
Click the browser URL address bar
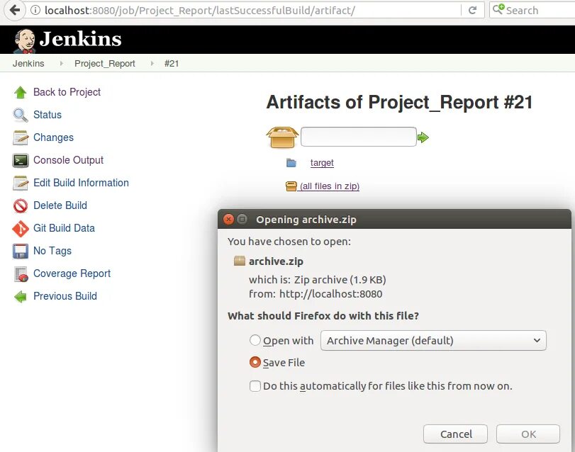point(242,10)
